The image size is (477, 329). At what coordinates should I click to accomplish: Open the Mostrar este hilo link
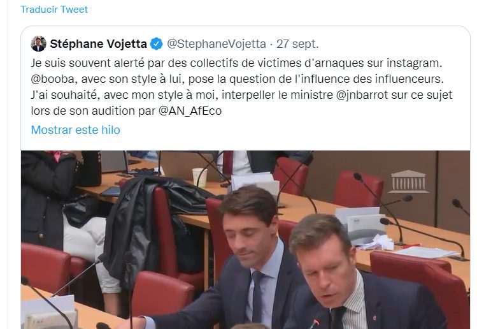(75, 130)
